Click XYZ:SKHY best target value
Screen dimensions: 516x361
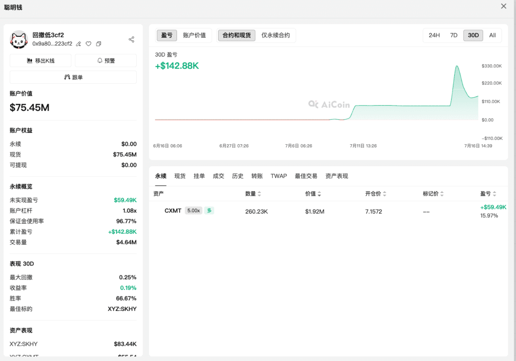(122, 309)
